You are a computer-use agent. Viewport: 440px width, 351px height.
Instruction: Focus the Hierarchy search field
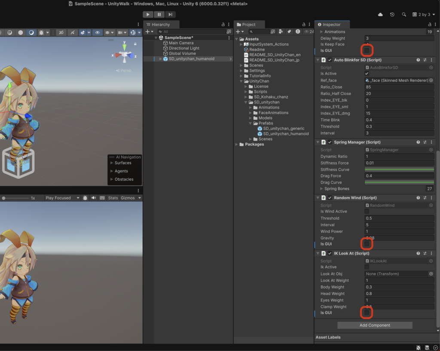pos(192,32)
